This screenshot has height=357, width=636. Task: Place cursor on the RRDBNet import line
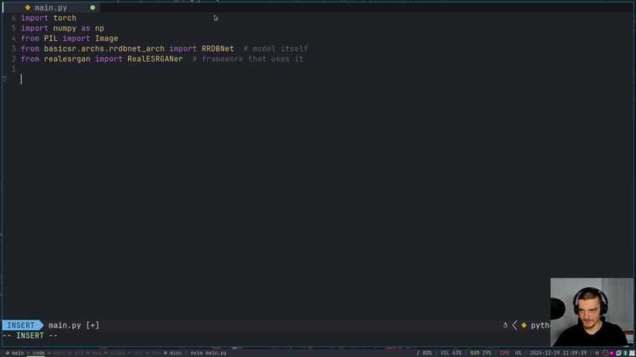[165, 48]
